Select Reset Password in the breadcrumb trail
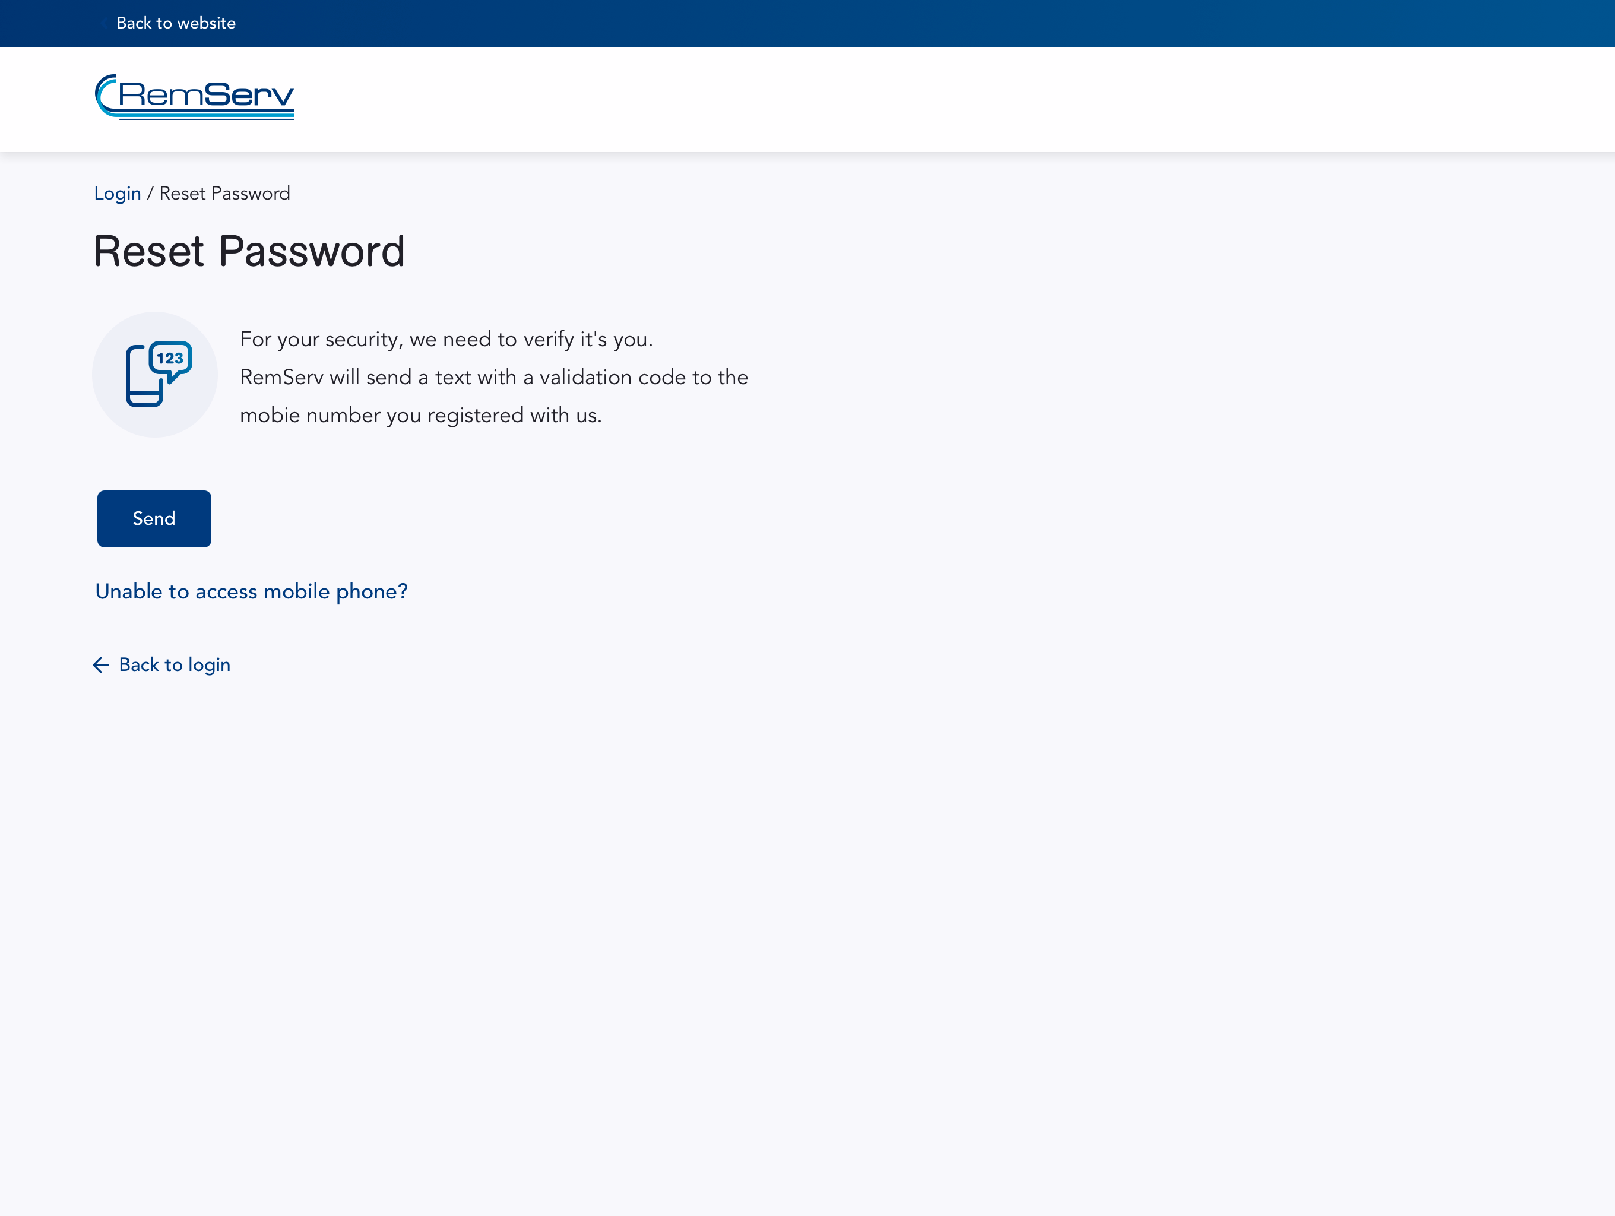The height and width of the screenshot is (1216, 1615). click(224, 193)
